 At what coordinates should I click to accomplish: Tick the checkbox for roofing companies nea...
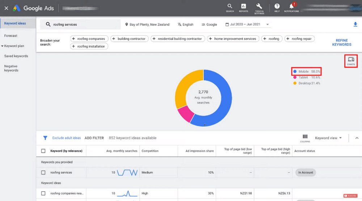coord(43,193)
